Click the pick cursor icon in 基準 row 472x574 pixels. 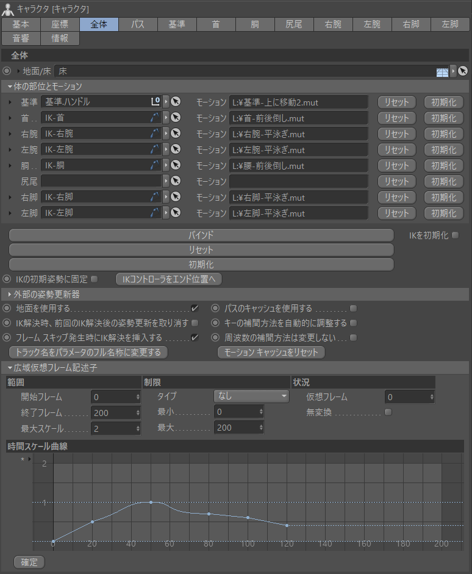click(x=176, y=102)
